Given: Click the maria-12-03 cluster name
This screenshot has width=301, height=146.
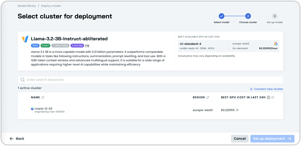Looking at the screenshot, I should click(x=43, y=109).
